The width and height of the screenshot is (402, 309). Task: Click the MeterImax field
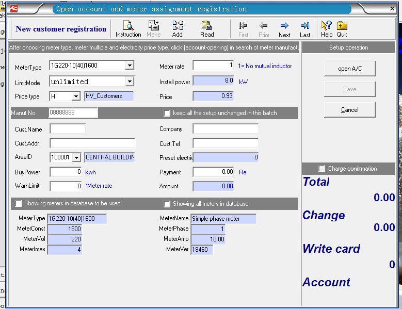(x=65, y=250)
